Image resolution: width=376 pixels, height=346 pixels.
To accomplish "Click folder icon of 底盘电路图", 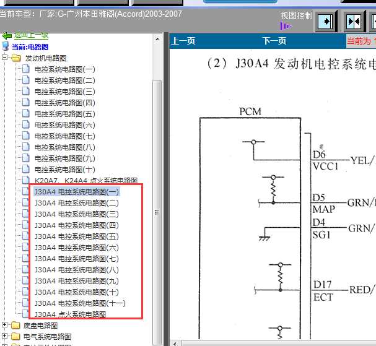I will click(15, 325).
